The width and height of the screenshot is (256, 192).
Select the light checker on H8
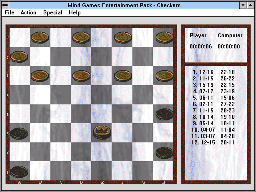tap(164, 37)
